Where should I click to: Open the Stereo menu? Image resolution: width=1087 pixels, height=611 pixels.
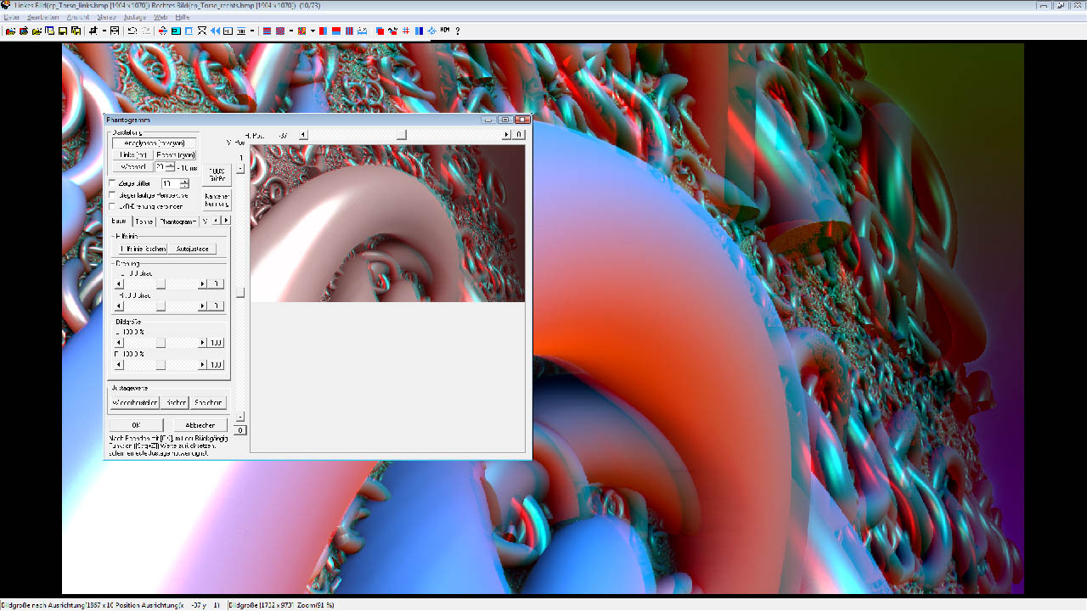coord(107,17)
